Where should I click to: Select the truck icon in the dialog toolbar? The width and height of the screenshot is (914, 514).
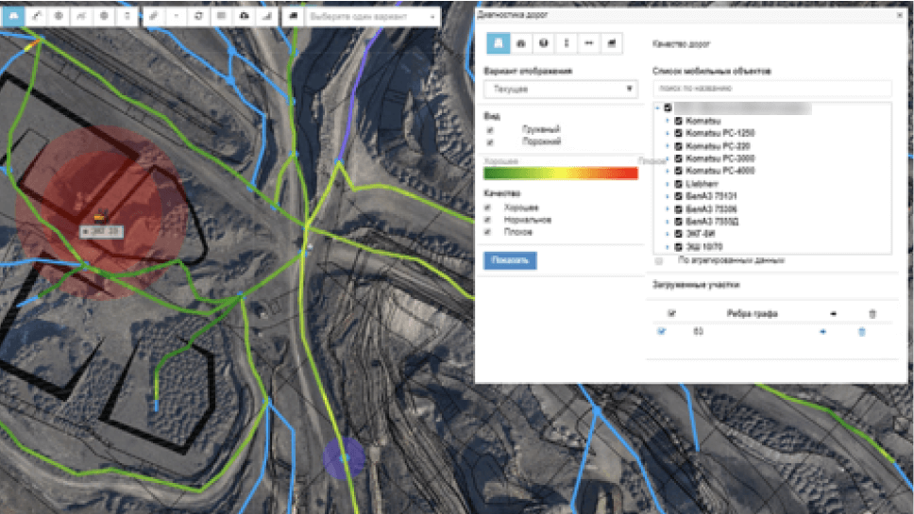point(520,43)
